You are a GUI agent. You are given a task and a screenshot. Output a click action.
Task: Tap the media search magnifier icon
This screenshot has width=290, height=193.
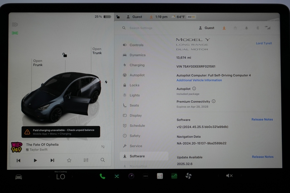pos(103,160)
